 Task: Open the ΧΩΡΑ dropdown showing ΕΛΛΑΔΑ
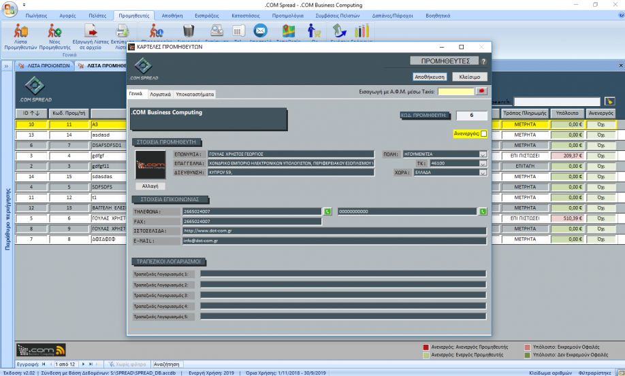point(483,172)
